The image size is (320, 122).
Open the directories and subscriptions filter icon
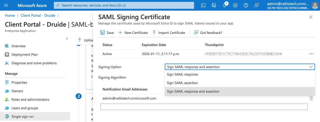[x=214, y=5]
